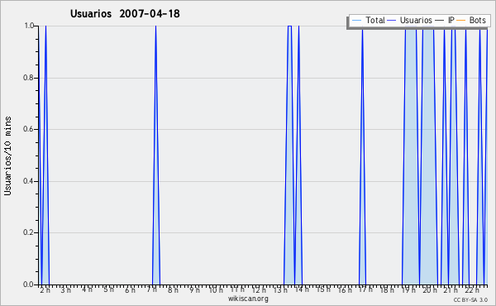496x306 pixels.
Task: Click the '11 h' x-axis label
Action: [237, 289]
